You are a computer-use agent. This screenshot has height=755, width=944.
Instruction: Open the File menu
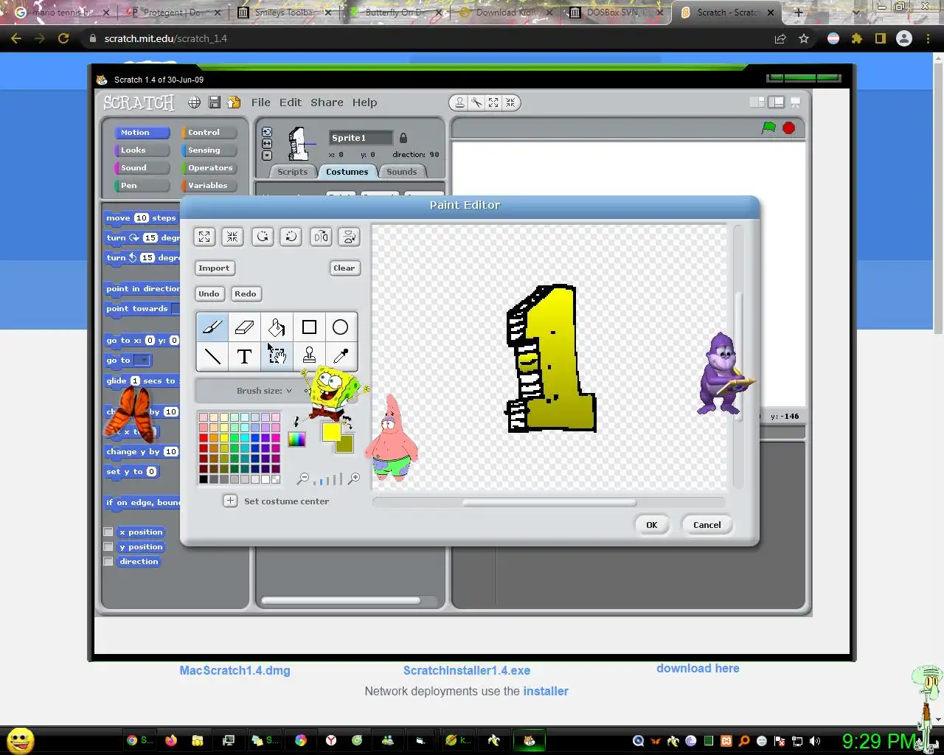pyautogui.click(x=261, y=102)
